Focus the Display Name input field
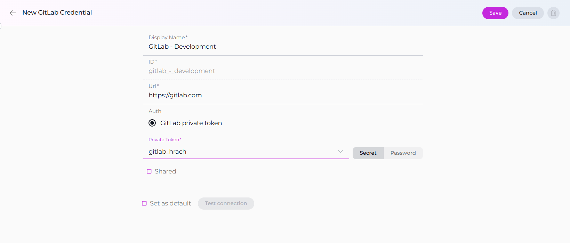 282,47
